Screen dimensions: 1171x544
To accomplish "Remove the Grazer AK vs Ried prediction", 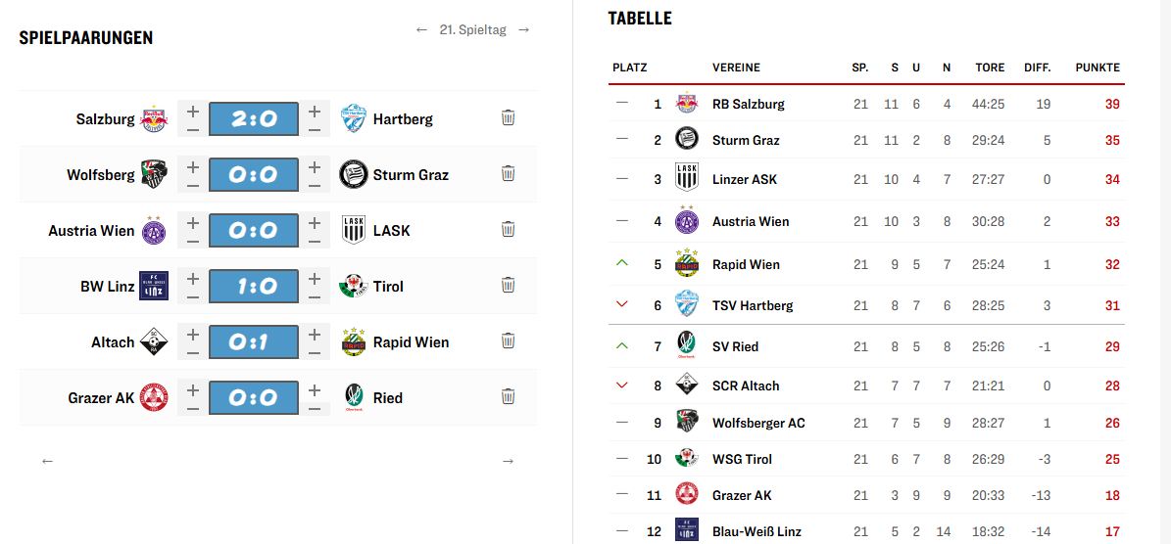I will coord(508,397).
